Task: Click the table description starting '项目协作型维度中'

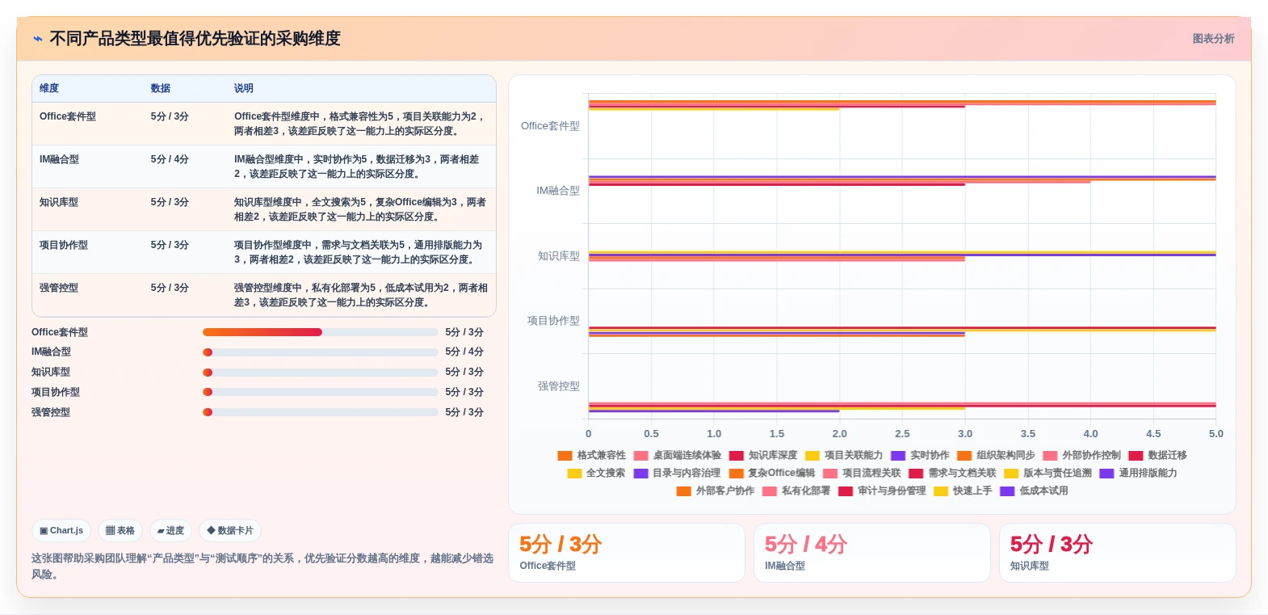Action: pos(358,252)
